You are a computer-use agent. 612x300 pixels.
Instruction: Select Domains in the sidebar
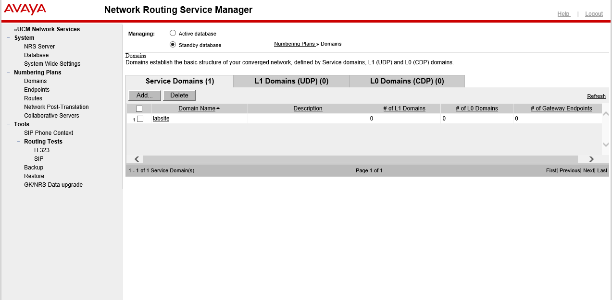pos(36,81)
